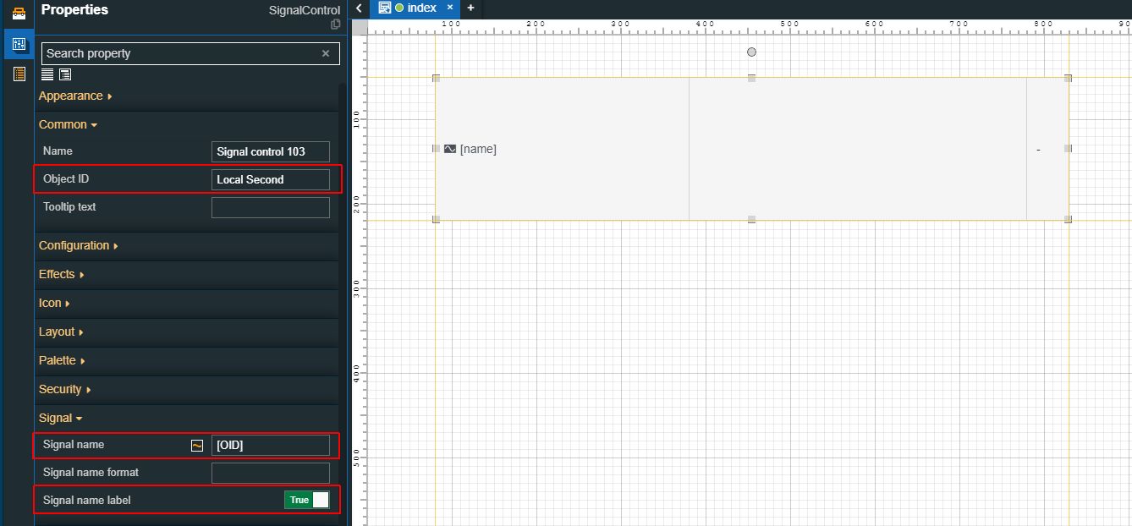Click the empty Tooltip text field

pos(271,207)
